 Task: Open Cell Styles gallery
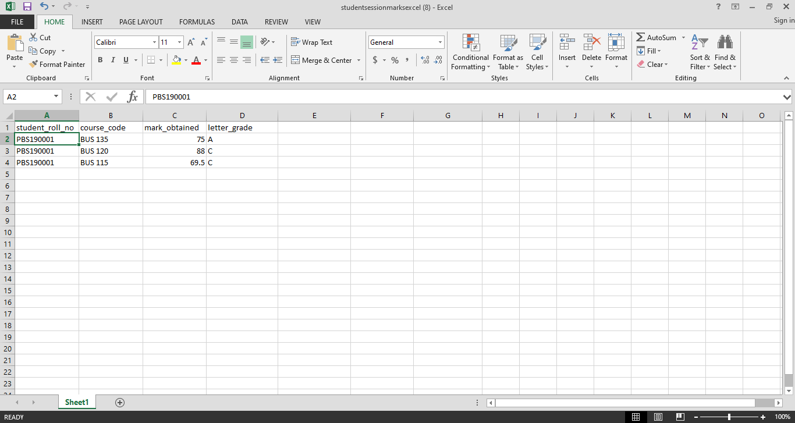[x=537, y=52]
